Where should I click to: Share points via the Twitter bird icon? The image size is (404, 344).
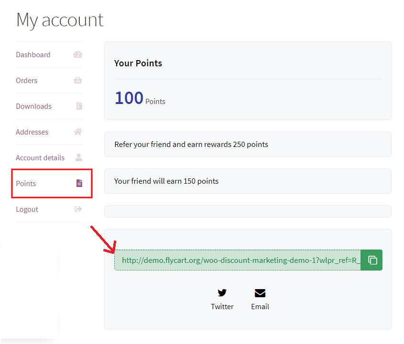click(x=222, y=292)
